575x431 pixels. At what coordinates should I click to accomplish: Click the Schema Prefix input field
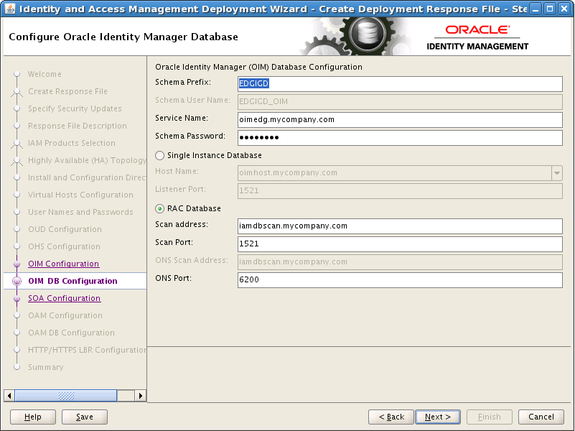point(400,83)
